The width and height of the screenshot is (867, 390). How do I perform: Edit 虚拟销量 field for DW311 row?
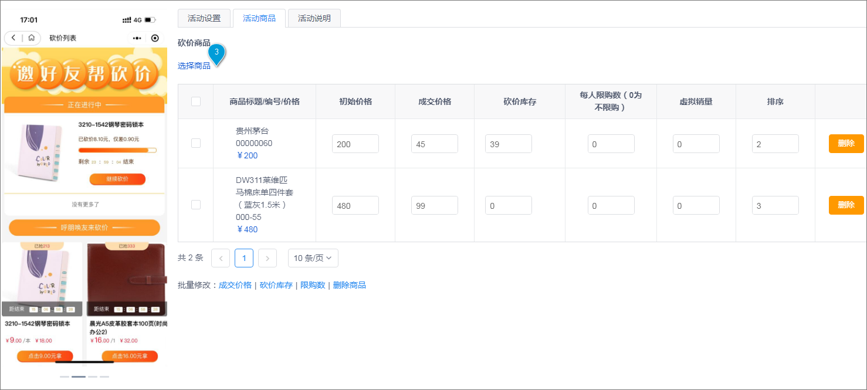click(696, 205)
